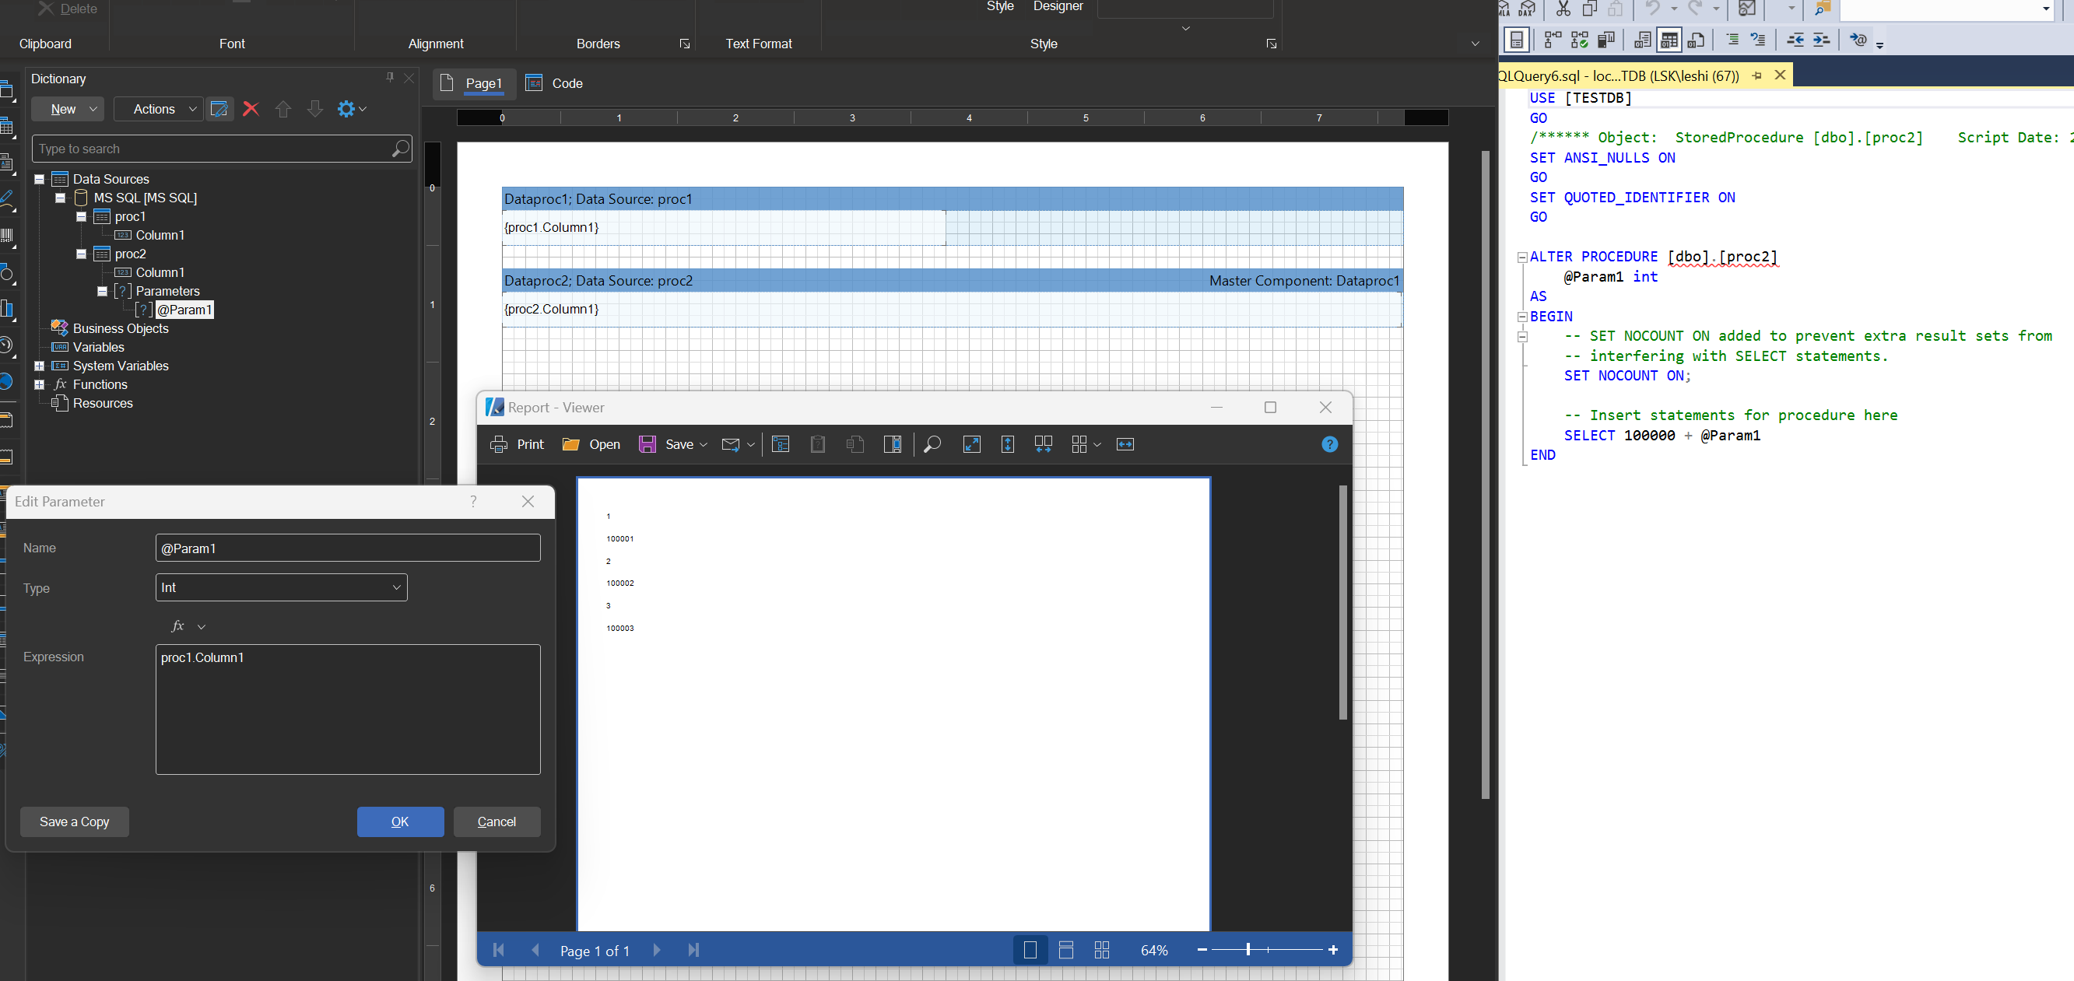2074x981 pixels.
Task: Click the fx expression toggle button
Action: pyautogui.click(x=177, y=625)
